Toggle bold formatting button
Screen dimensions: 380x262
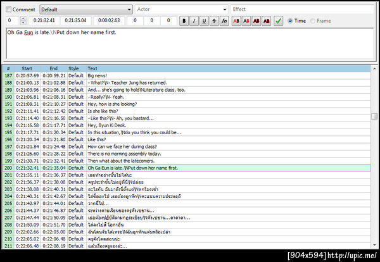coord(184,21)
